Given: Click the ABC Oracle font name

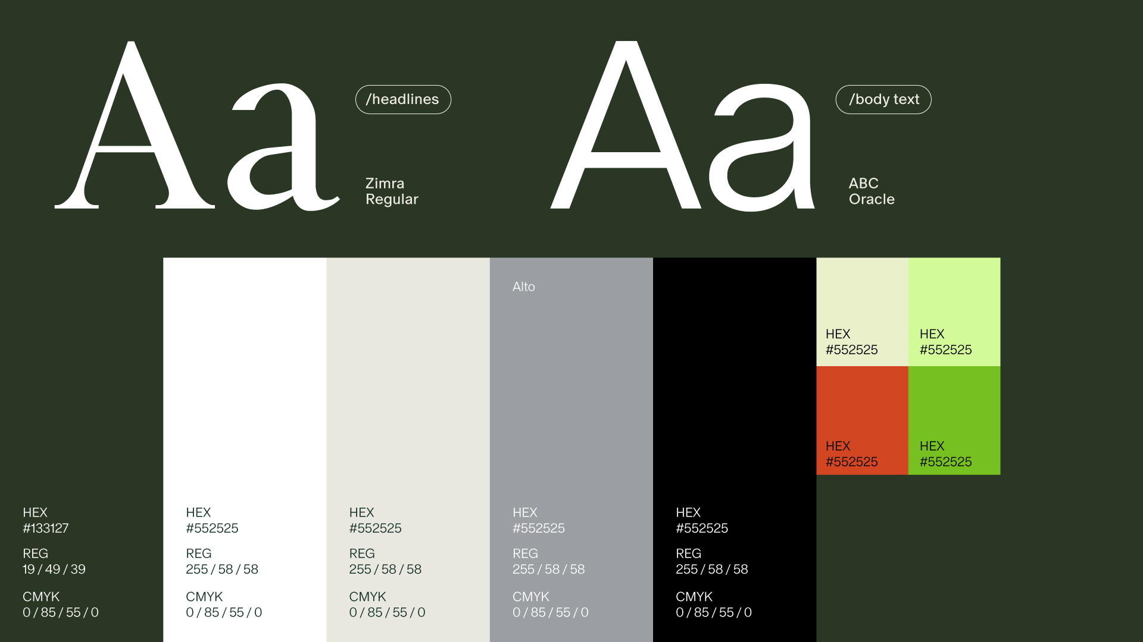Looking at the screenshot, I should click(x=872, y=191).
